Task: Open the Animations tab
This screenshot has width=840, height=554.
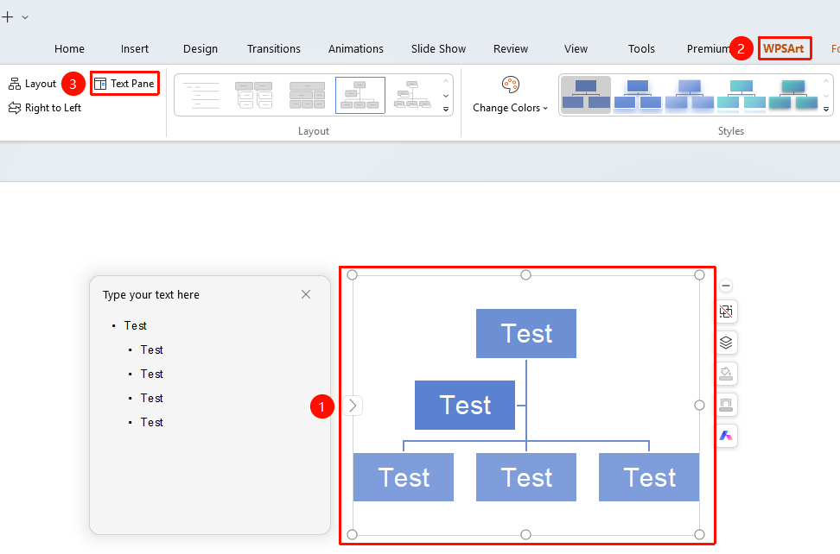Action: pyautogui.click(x=356, y=48)
